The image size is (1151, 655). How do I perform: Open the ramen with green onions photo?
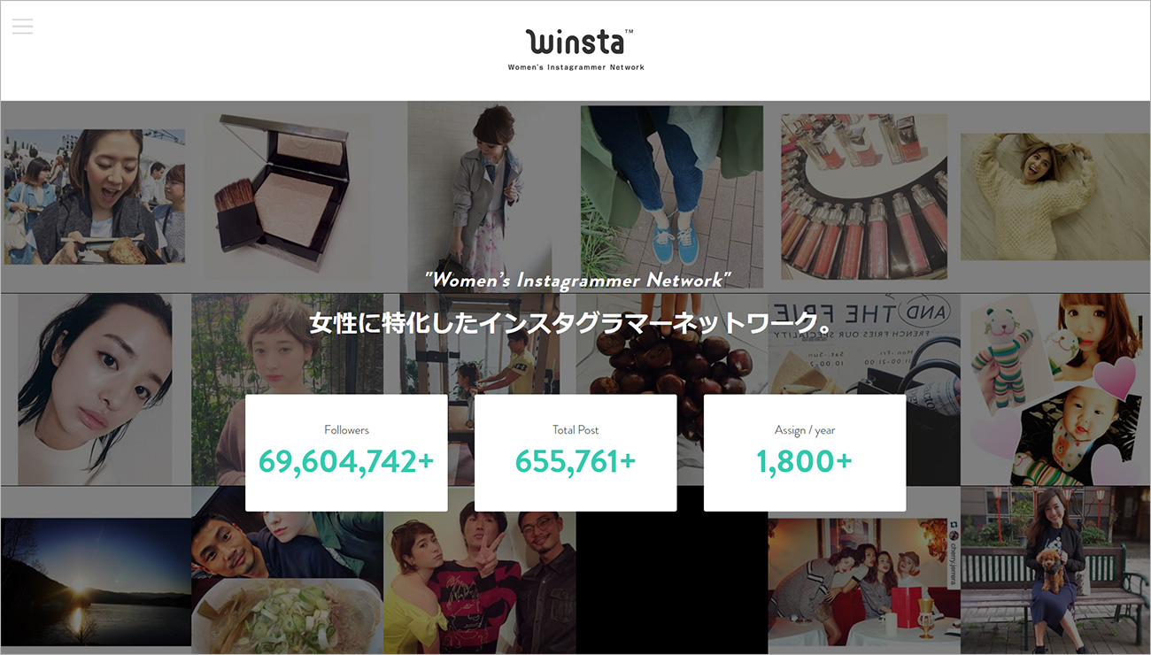point(287,615)
